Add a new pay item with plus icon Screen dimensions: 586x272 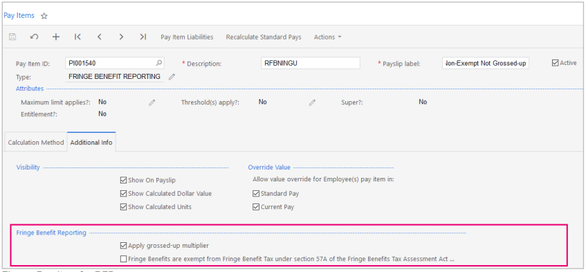tap(55, 37)
